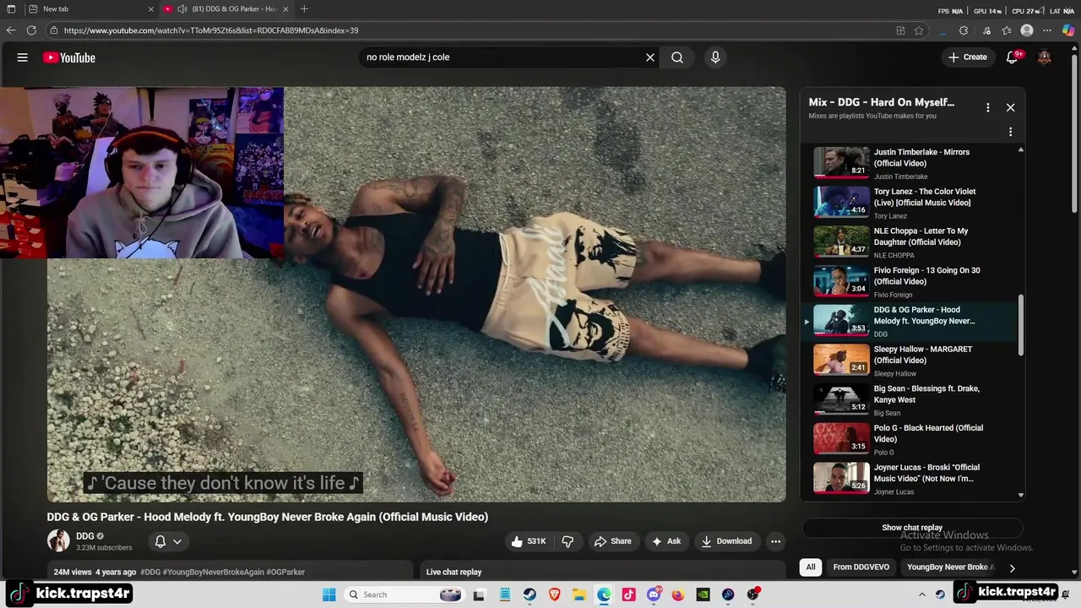Open YouTube notifications bell

pos(1013,57)
